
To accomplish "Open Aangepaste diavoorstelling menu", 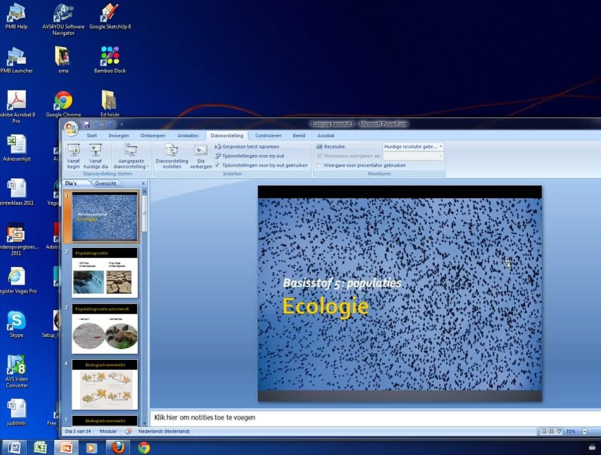I will coord(131,156).
